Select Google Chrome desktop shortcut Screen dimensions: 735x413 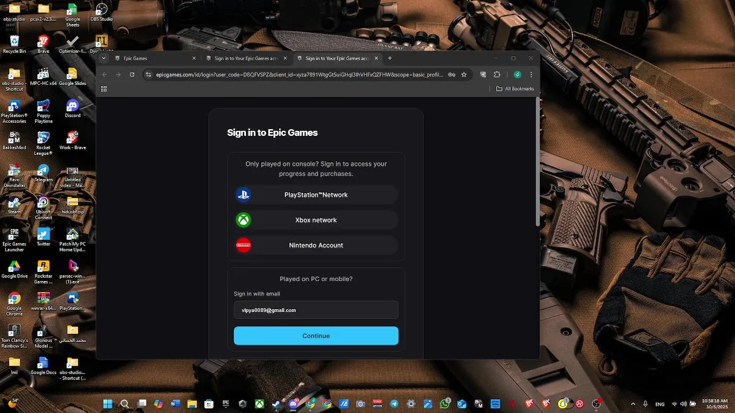pos(14,304)
